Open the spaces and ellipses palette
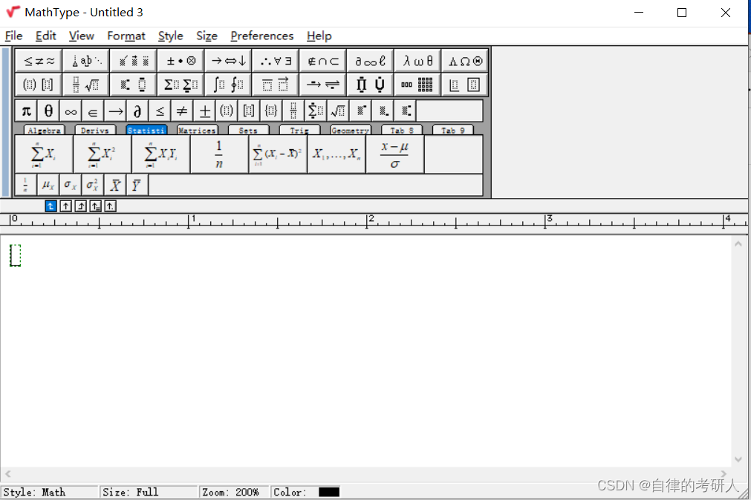751x500 pixels. pos(86,61)
